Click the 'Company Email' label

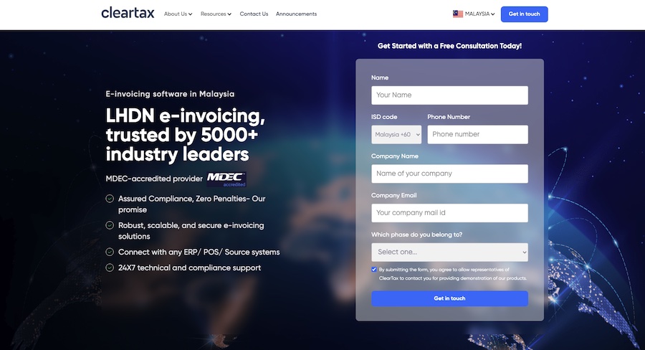click(x=393, y=196)
